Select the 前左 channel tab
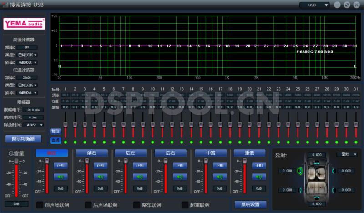 (52, 153)
